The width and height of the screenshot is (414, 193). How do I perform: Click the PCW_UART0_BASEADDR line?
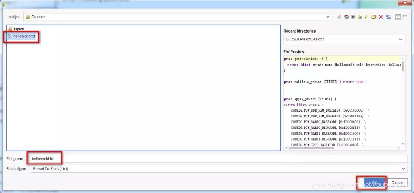(x=328, y=122)
